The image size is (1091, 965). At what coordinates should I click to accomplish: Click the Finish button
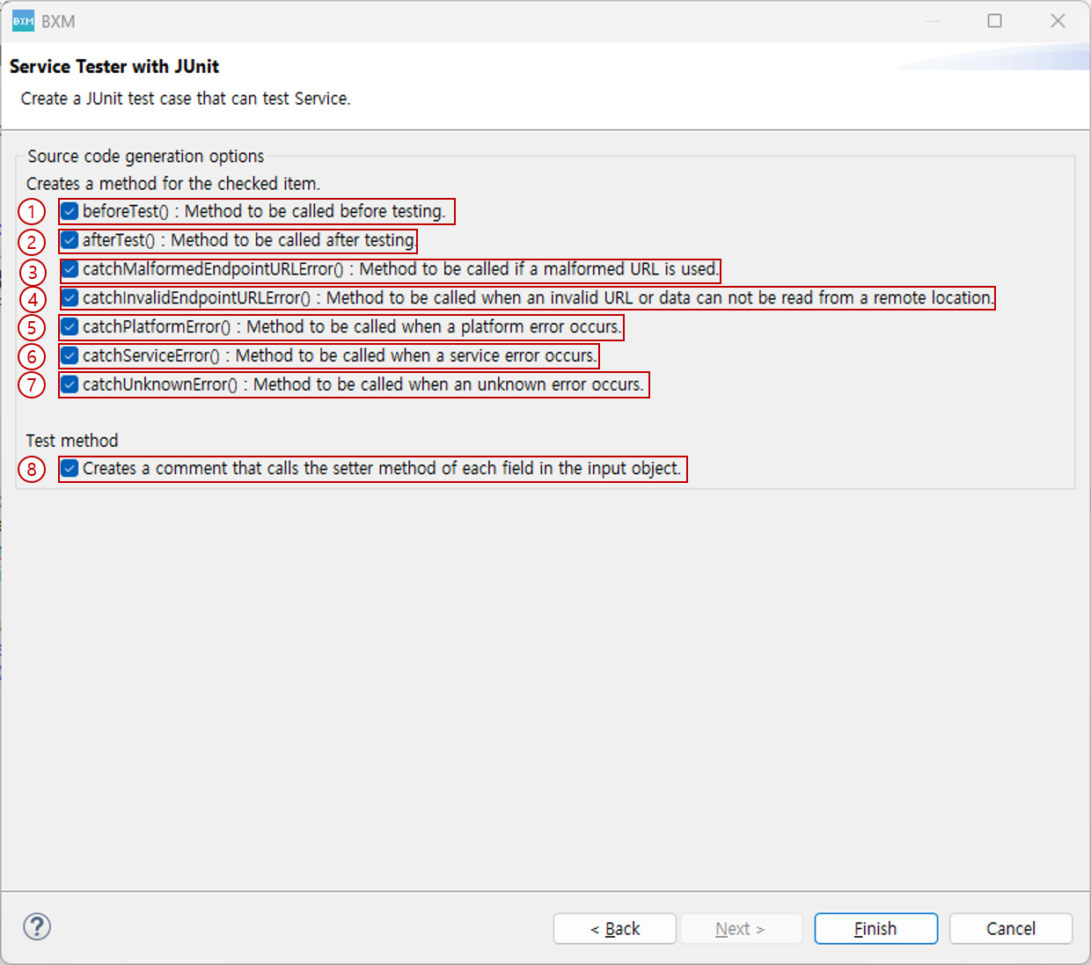(875, 928)
